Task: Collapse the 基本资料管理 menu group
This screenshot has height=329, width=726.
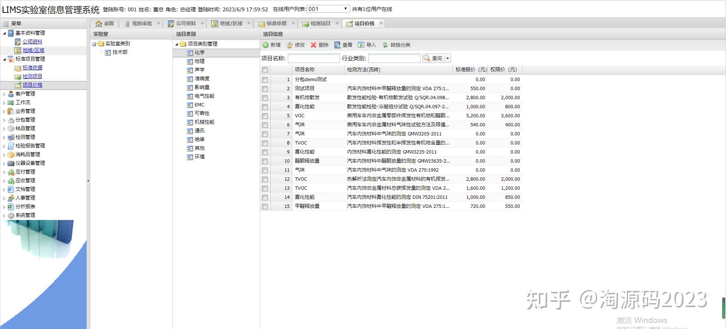Action: [x=5, y=33]
